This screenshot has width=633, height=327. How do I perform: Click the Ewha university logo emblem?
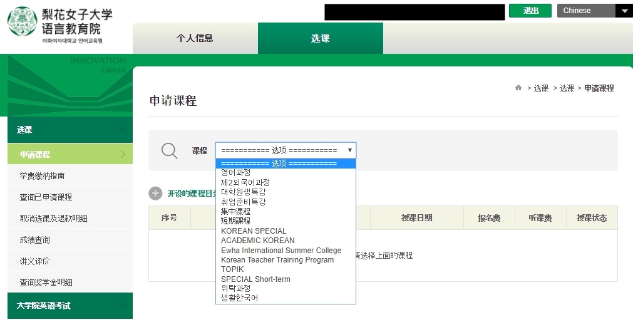pos(23,21)
